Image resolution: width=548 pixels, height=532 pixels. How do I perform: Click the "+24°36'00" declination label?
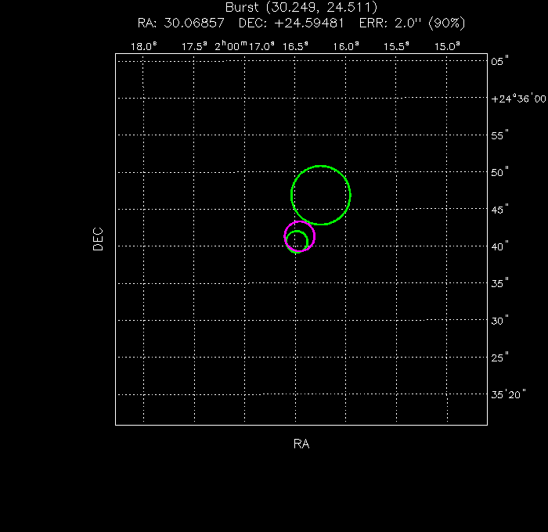[518, 99]
